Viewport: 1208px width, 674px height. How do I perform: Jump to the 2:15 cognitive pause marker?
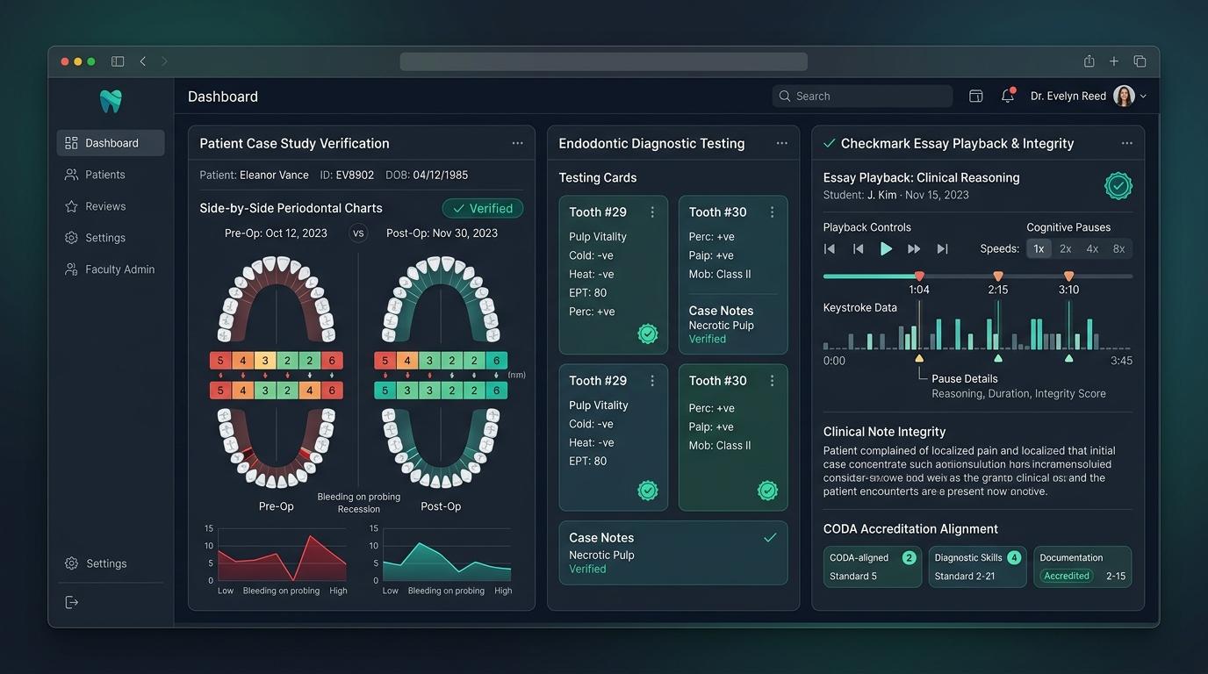point(998,276)
